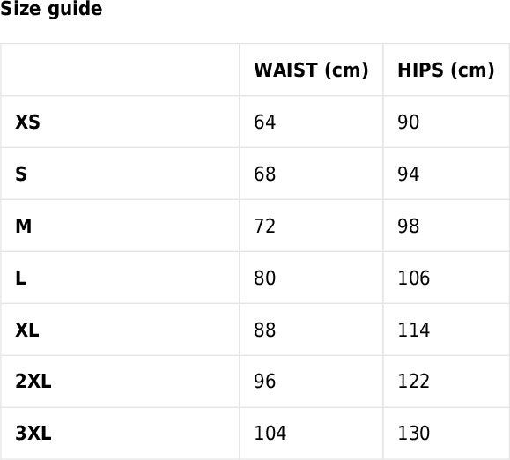510x460 pixels.
Task: Select the 3XL waist value 104
Action: tap(270, 433)
